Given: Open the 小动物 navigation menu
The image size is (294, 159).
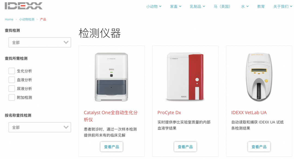Looking at the screenshot, I should 154,7.
